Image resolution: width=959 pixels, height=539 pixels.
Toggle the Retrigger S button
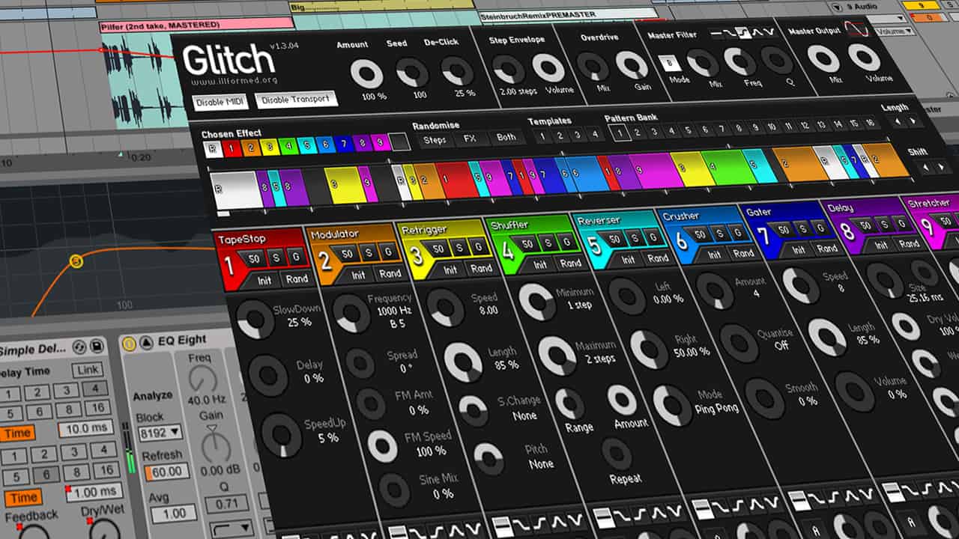coord(459,247)
